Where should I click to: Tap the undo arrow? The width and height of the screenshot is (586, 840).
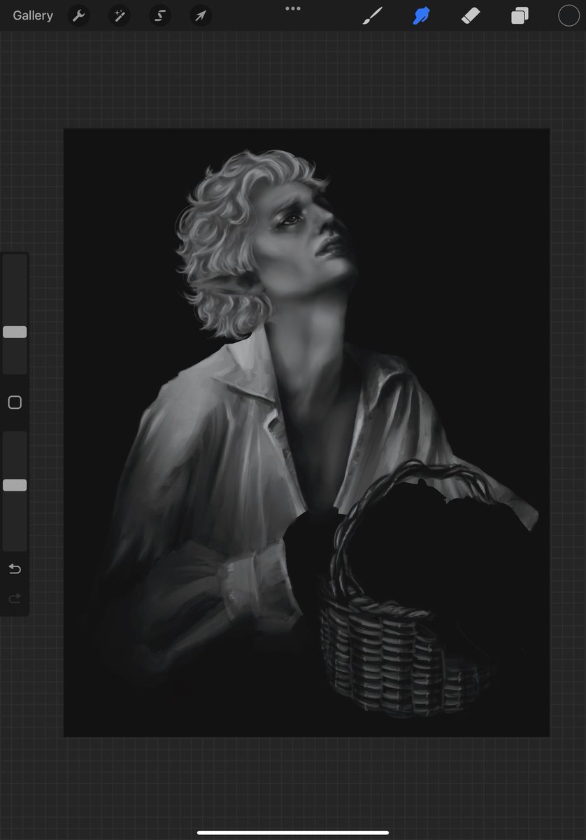(15, 569)
